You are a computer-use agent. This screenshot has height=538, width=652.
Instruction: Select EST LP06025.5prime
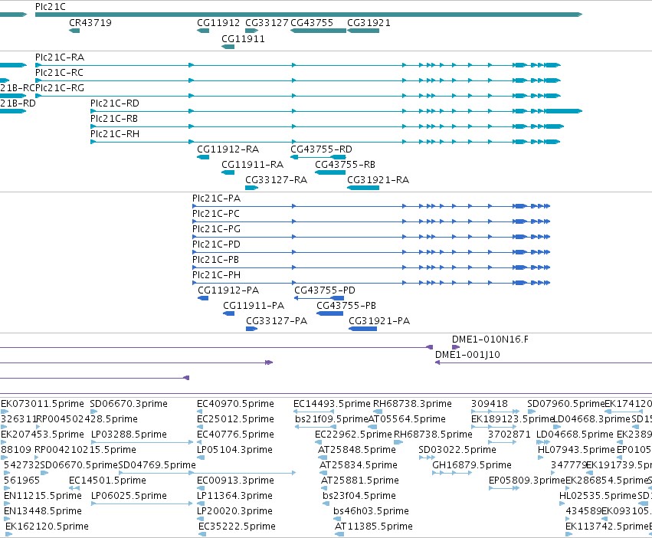point(129,496)
